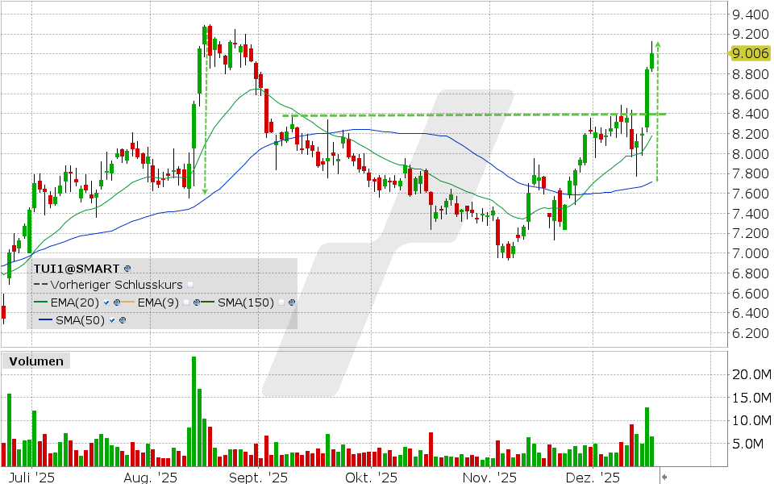Enable the Vorheriger Schlusskurs checkbox

pos(190,286)
